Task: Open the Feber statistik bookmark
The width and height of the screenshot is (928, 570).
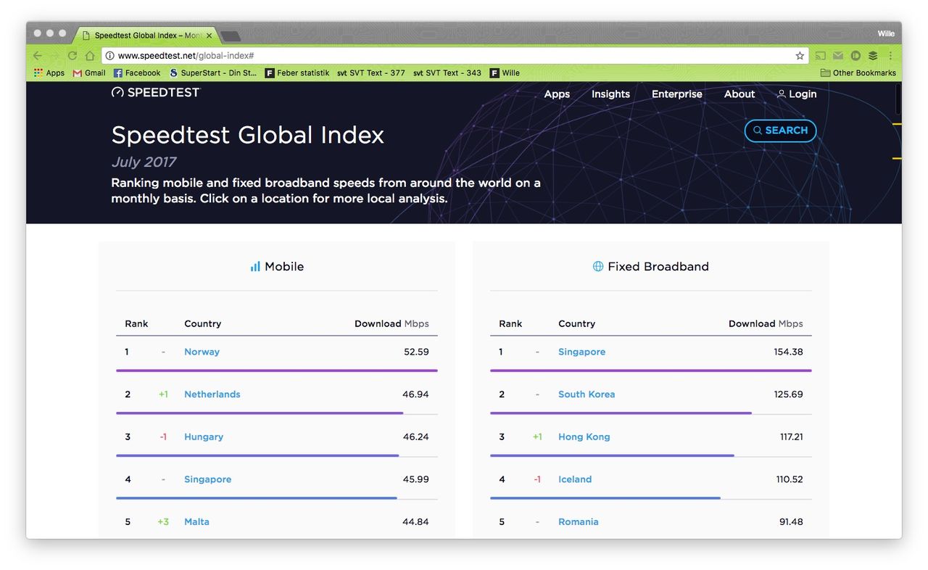Action: 297,73
